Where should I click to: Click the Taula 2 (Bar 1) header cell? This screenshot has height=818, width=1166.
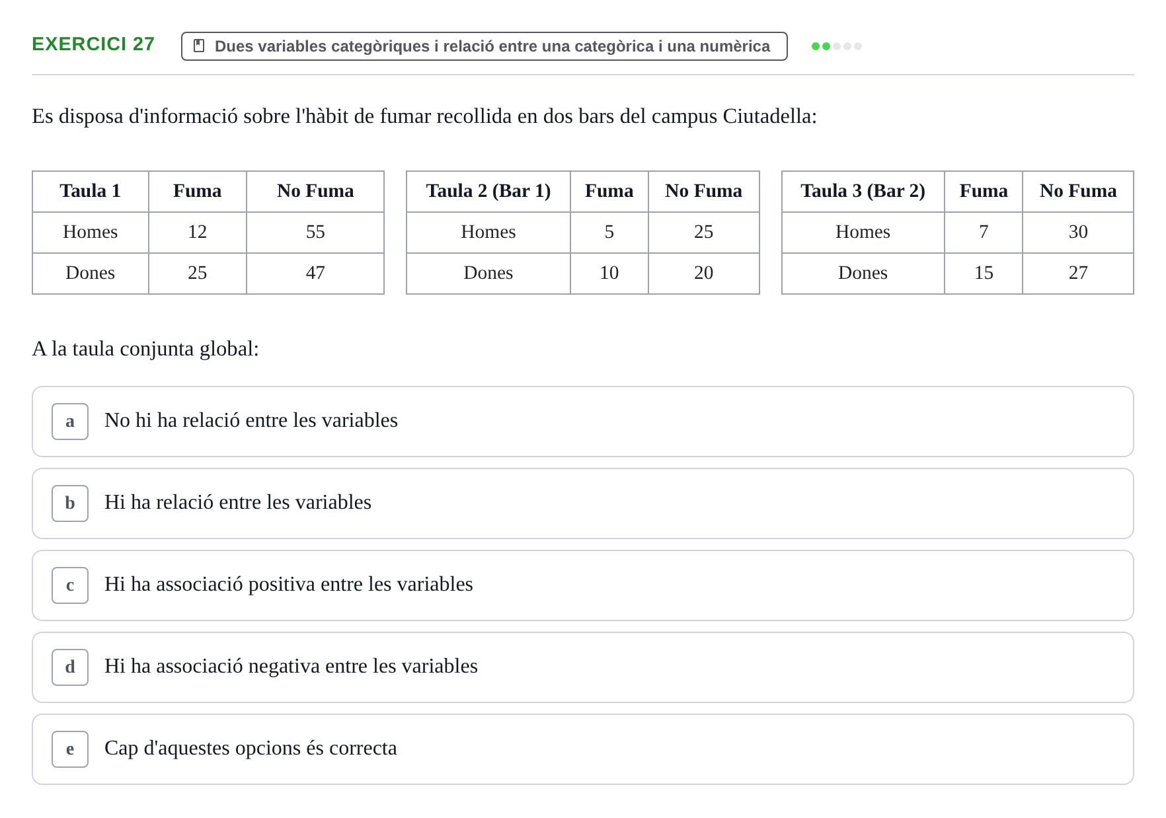click(488, 192)
